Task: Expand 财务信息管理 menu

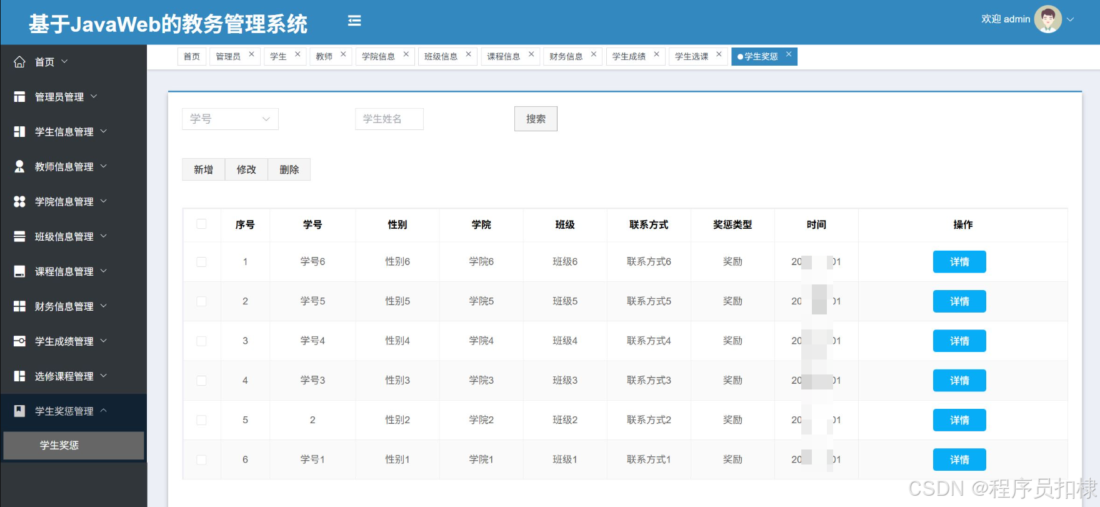Action: [x=104, y=306]
